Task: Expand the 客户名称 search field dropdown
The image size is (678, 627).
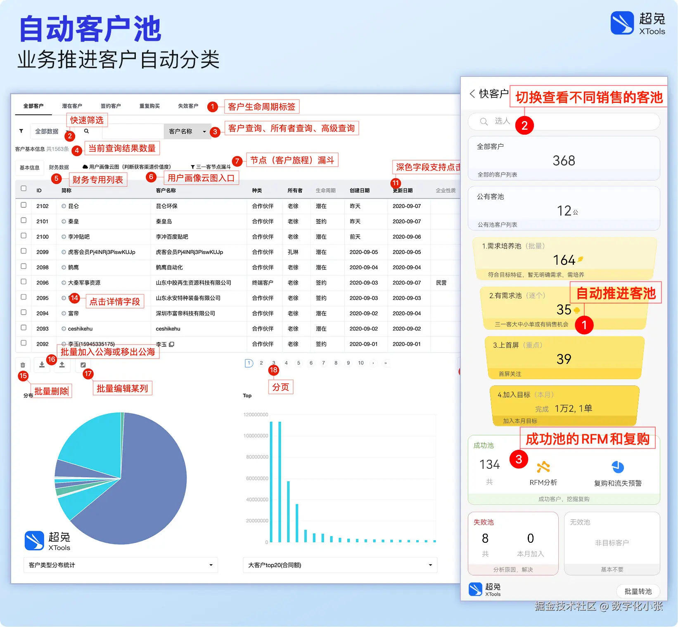Action: click(187, 131)
